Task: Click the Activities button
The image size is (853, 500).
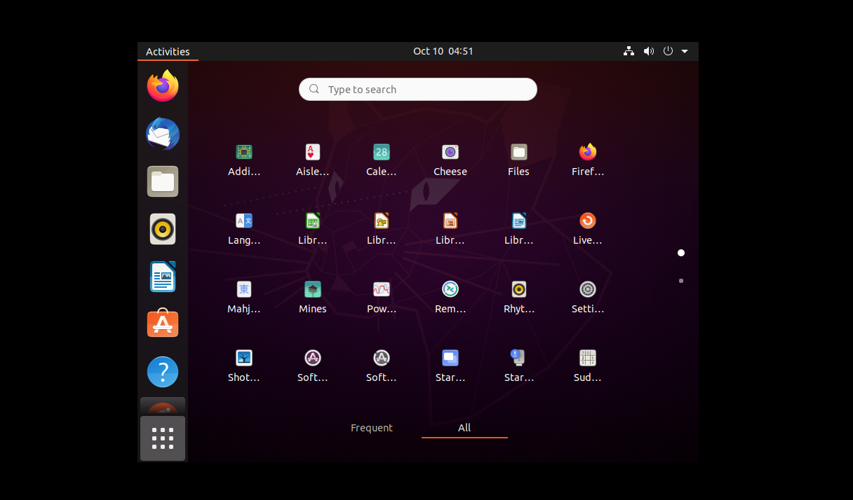Action: click(168, 51)
